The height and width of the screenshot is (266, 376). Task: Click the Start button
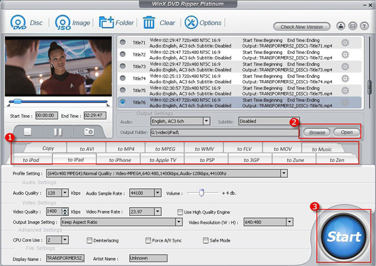point(343,237)
